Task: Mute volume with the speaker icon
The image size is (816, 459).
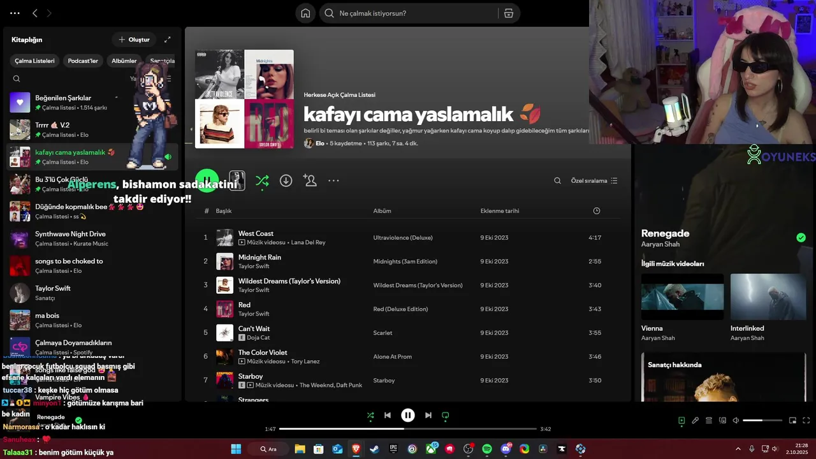Action: click(x=736, y=421)
